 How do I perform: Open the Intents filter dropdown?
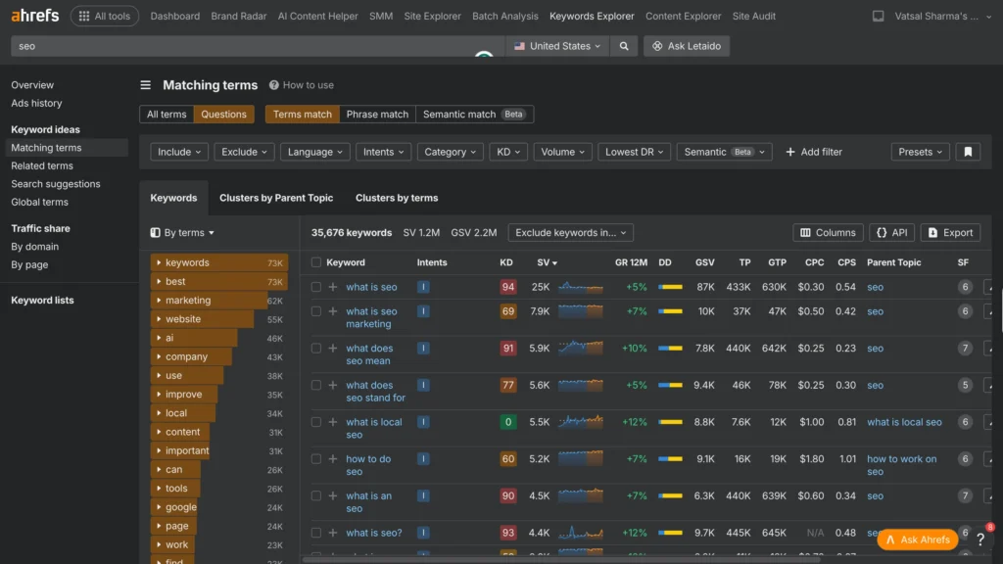(x=383, y=152)
